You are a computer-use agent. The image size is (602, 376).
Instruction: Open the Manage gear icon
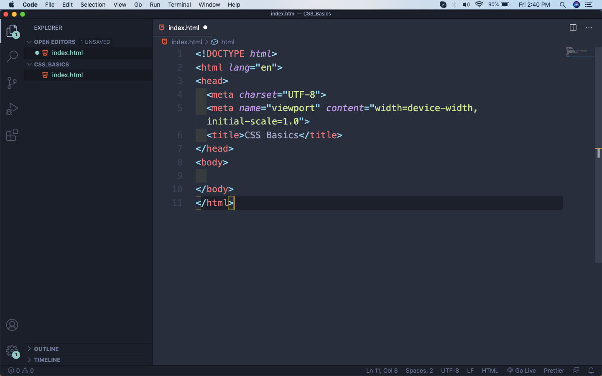point(12,351)
